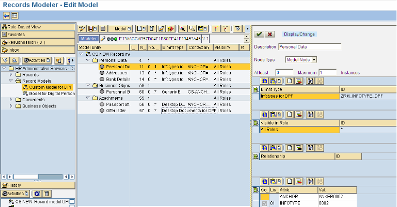
Task: Click the Model button in modeler toolbar
Action: pyautogui.click(x=123, y=28)
